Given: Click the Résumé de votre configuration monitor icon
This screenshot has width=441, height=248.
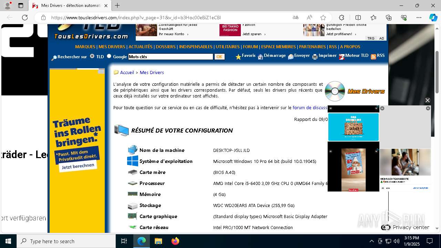Looking at the screenshot, I should (121, 130).
